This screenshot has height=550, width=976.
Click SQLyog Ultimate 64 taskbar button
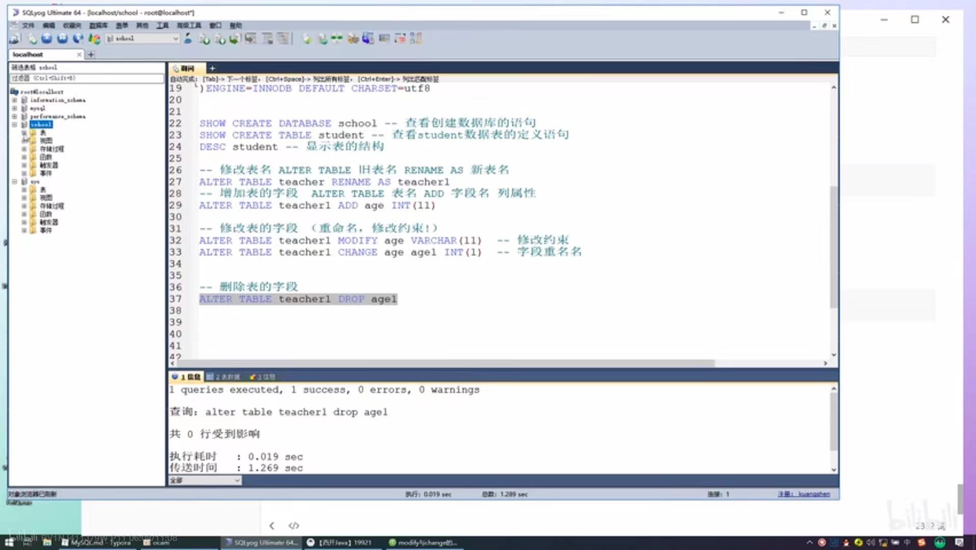[261, 542]
